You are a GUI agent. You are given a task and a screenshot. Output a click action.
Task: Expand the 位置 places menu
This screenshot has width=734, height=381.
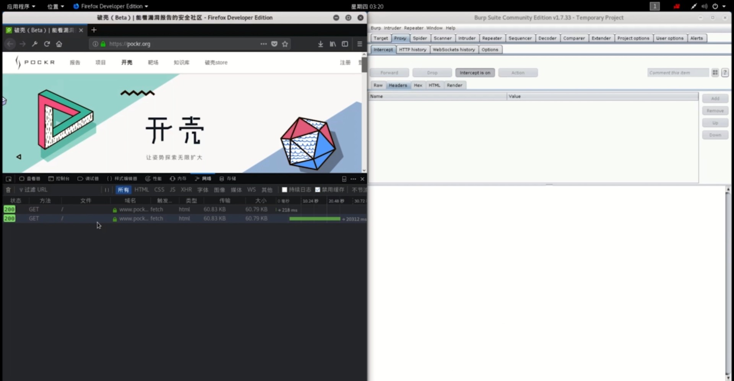55,6
